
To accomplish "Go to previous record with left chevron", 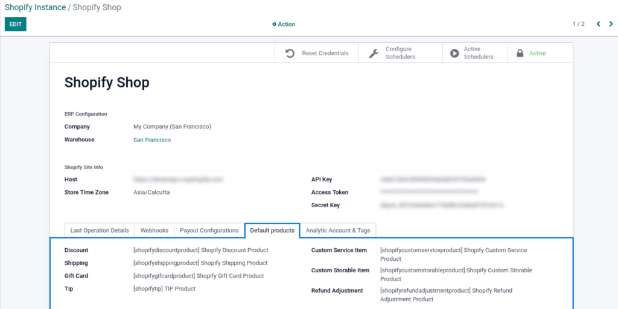I will [x=598, y=24].
